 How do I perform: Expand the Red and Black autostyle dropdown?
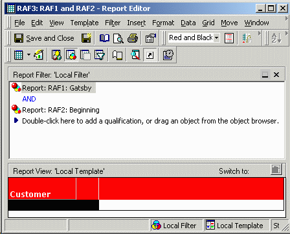pos(217,38)
